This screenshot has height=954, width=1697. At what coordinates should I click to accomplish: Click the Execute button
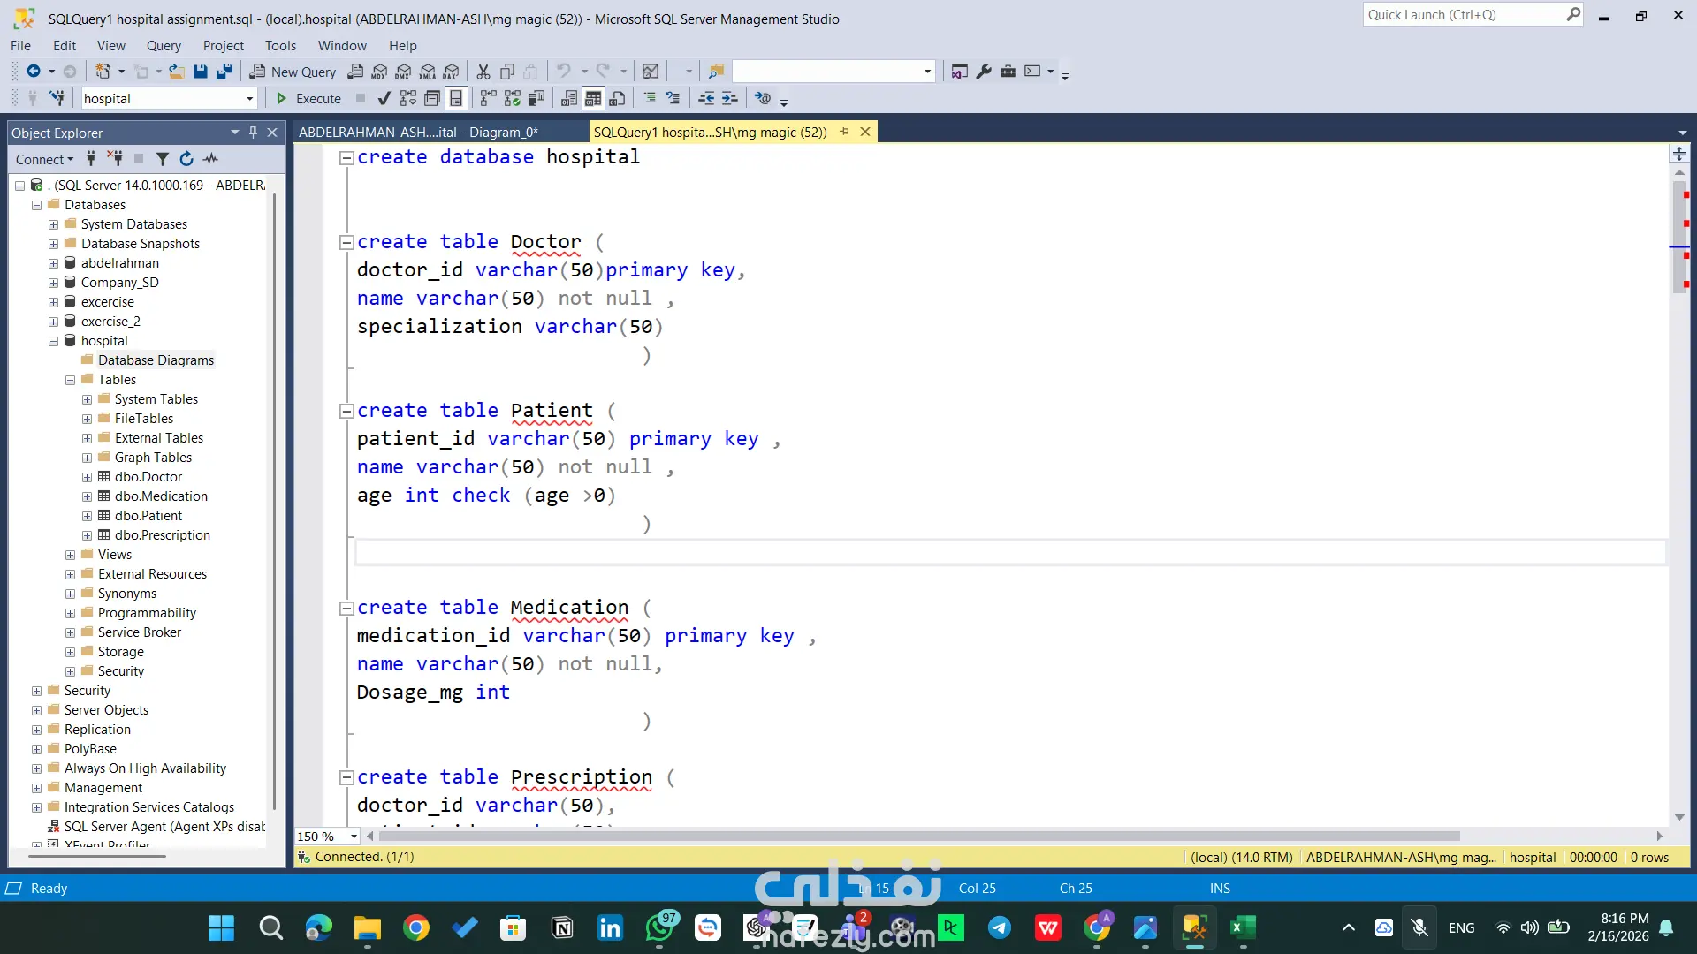308,98
